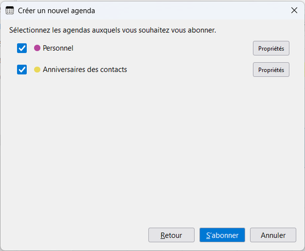The width and height of the screenshot is (305, 251).
Task: Click the Sélectionnez les agendas instruction text
Action: [112, 30]
